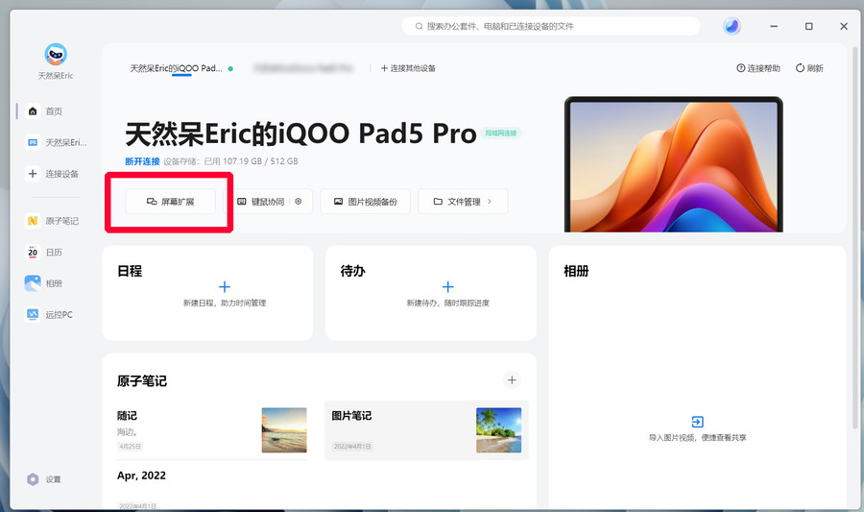Create new note with 原子笔记 plus
This screenshot has height=512, width=864.
(512, 379)
